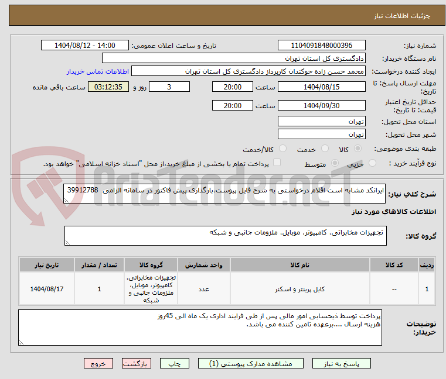
Task: Click the 1404/08/17 need date cell
Action: coord(47,289)
